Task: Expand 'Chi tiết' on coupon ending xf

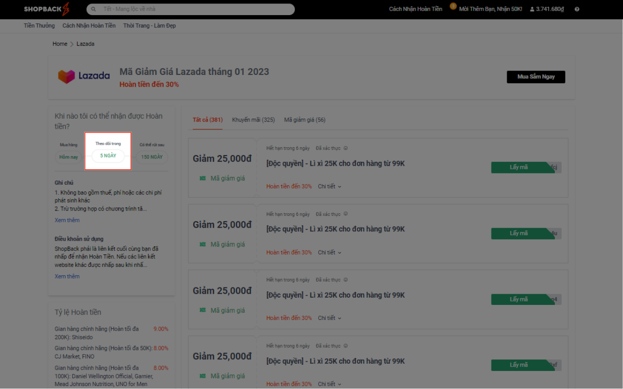Action: click(x=330, y=384)
